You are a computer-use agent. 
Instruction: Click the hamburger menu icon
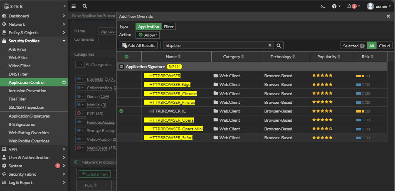click(x=74, y=6)
